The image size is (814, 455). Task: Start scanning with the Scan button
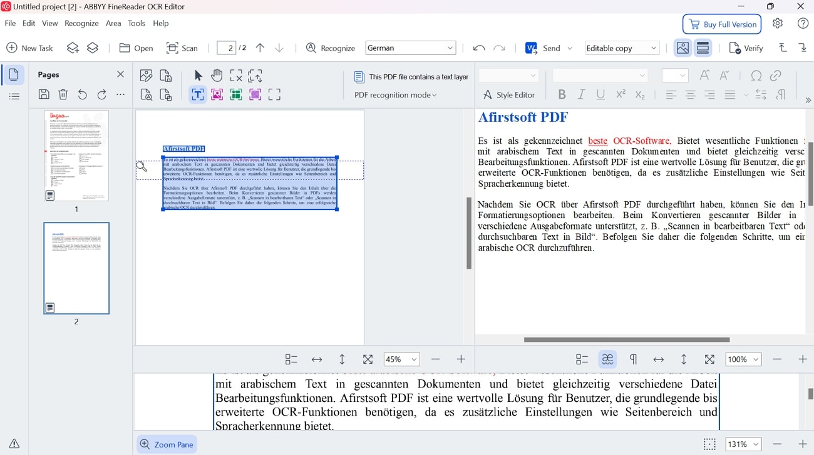[x=182, y=48]
